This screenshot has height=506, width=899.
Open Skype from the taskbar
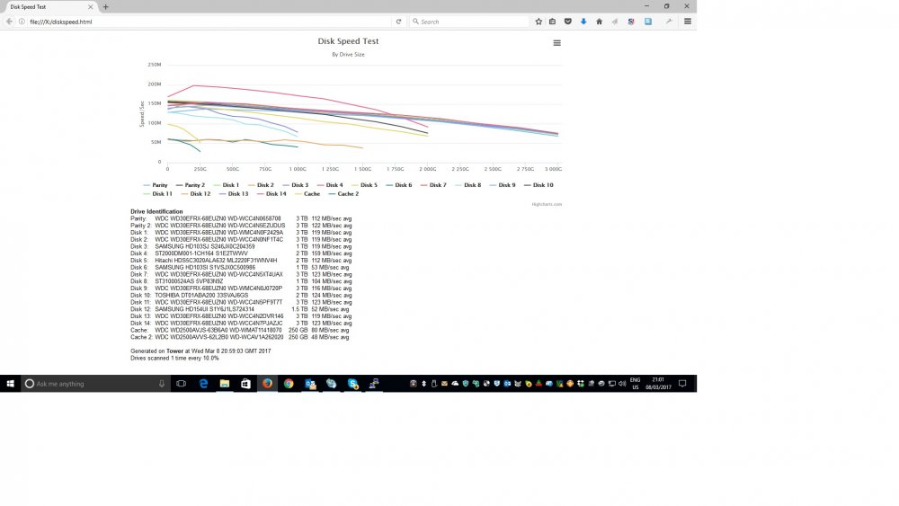[352, 384]
